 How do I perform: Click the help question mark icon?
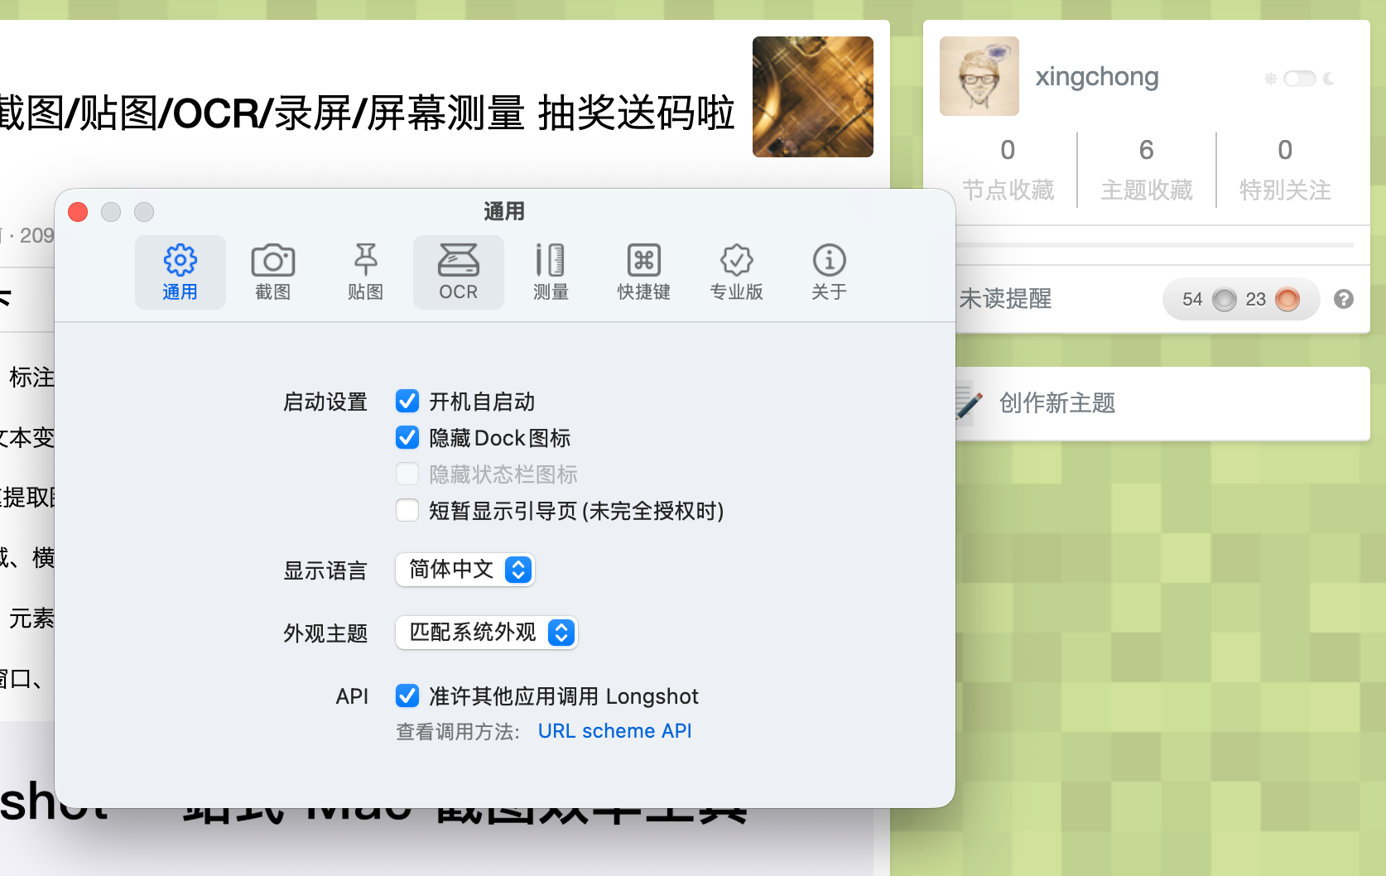[1344, 299]
